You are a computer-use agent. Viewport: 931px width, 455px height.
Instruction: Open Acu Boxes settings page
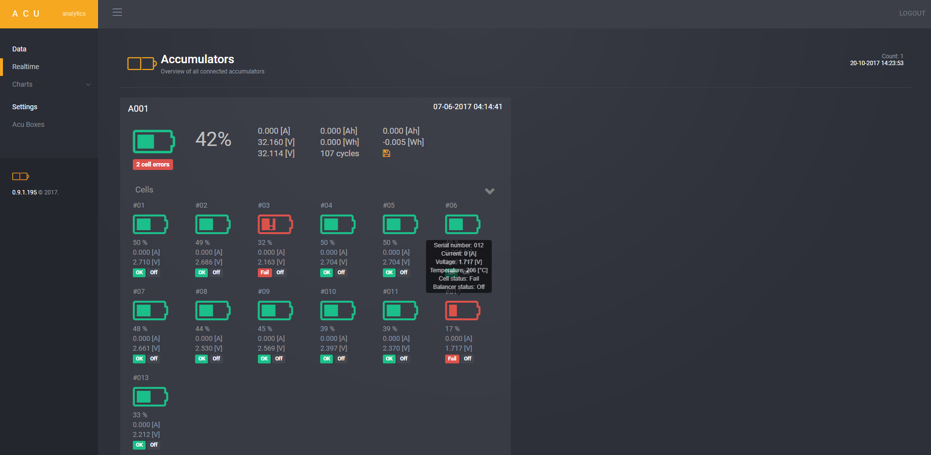(x=49, y=124)
